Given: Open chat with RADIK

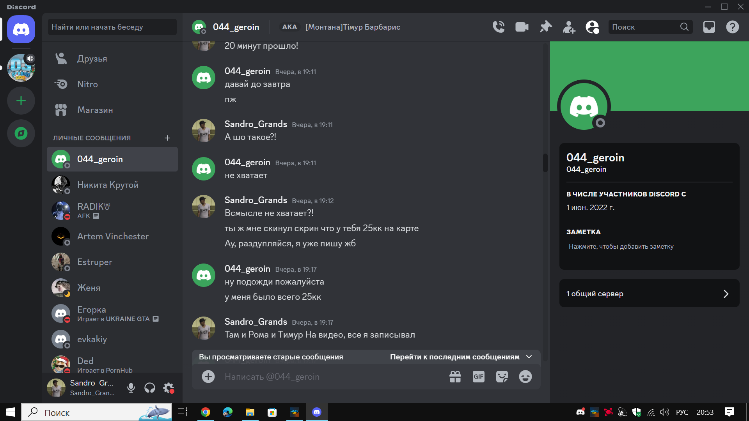Looking at the screenshot, I should pyautogui.click(x=112, y=210).
